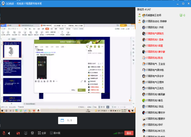Select member 17高职电气高宇航
The image size is (191, 137).
pos(153,70)
